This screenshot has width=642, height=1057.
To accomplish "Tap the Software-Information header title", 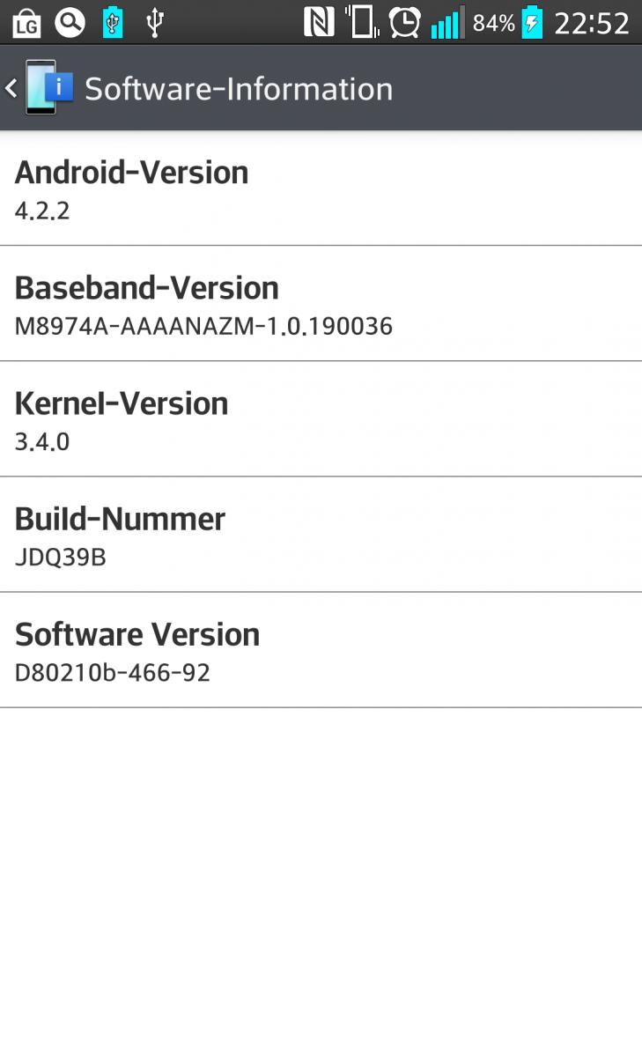I will (239, 89).
